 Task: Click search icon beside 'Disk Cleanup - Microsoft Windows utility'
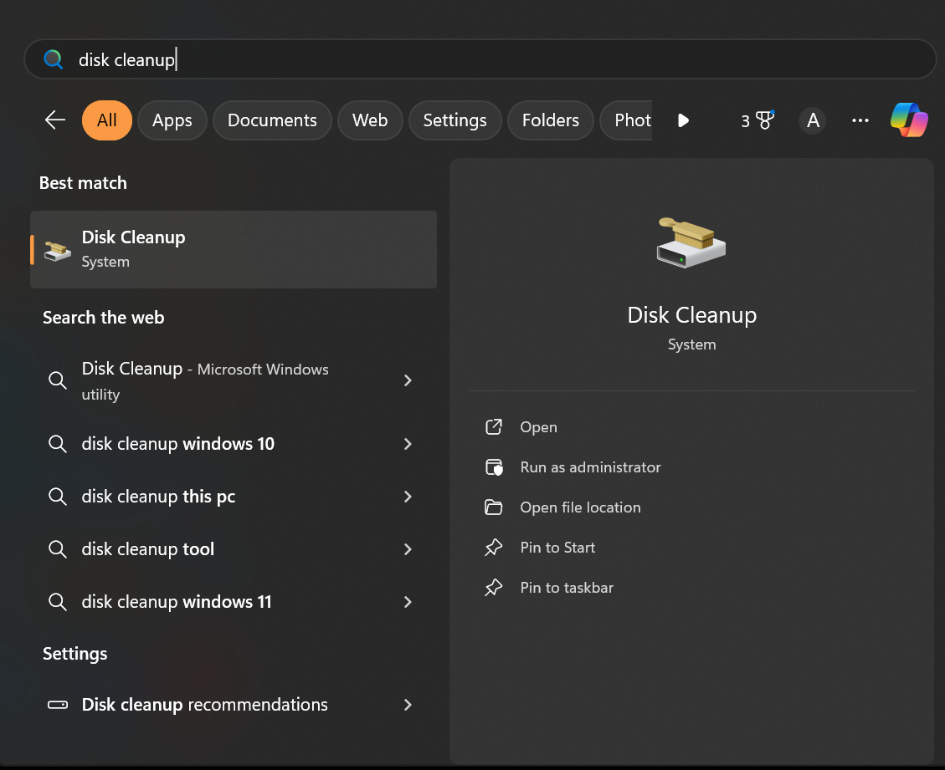coord(57,380)
